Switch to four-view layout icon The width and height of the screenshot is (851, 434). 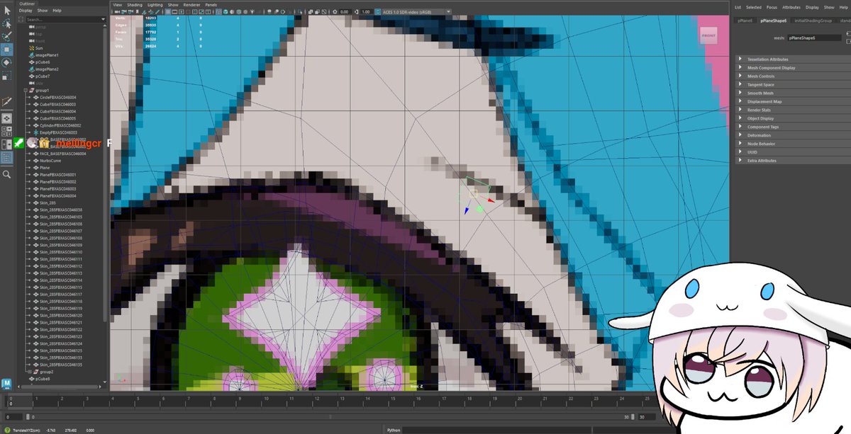pos(7,131)
